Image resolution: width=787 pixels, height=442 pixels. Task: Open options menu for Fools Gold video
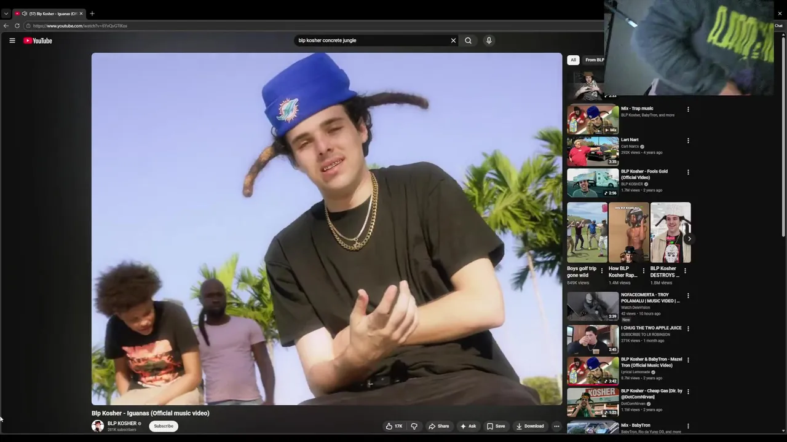(x=688, y=173)
